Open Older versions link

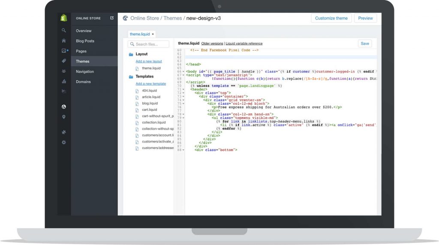coord(212,43)
